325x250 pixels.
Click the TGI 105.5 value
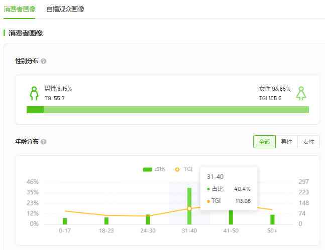tap(270, 98)
